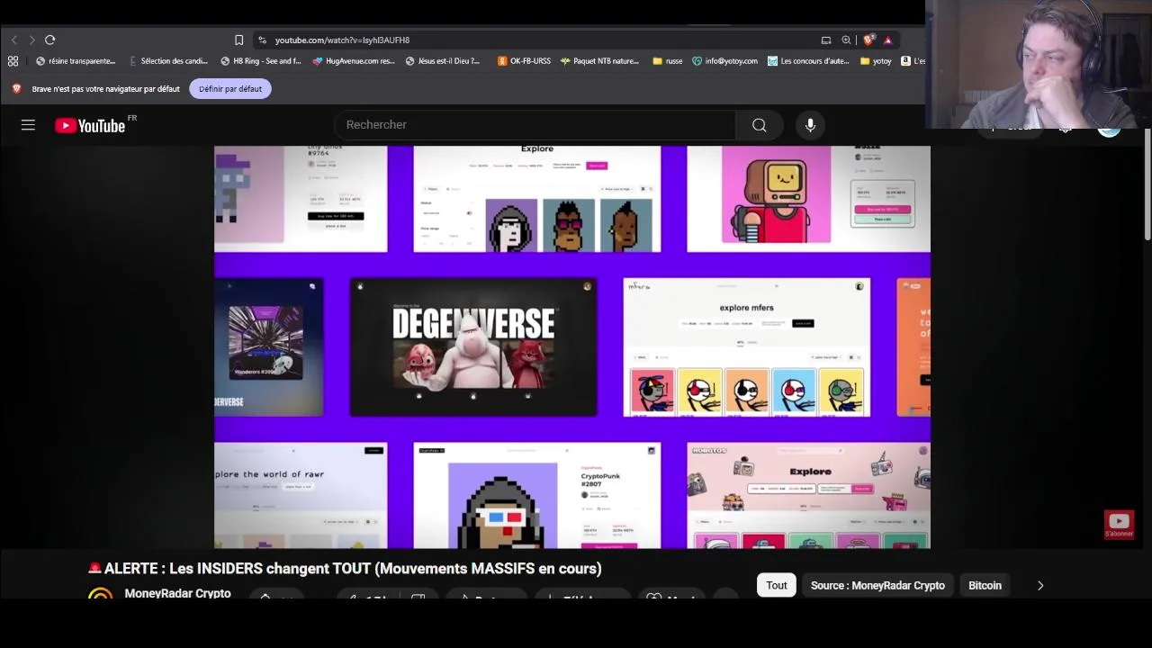Open the OK-FB-URSS bookmark

[x=524, y=61]
